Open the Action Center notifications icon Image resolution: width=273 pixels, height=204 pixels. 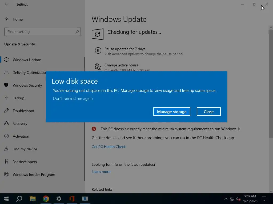264,199
